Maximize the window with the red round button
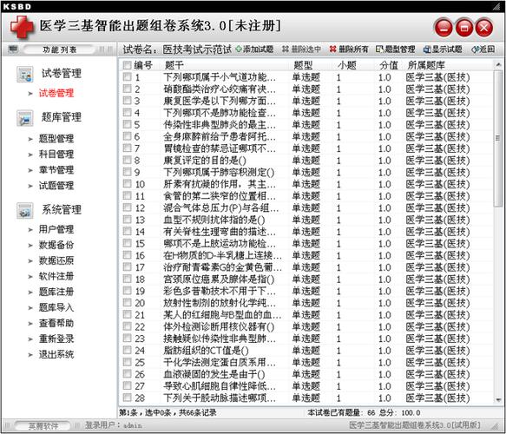The height and width of the screenshot is (434, 506). pos(464,28)
